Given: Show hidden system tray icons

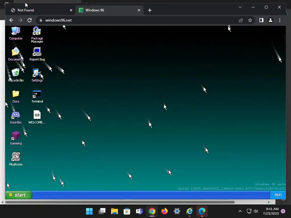Looking at the screenshot, I should (240, 211).
